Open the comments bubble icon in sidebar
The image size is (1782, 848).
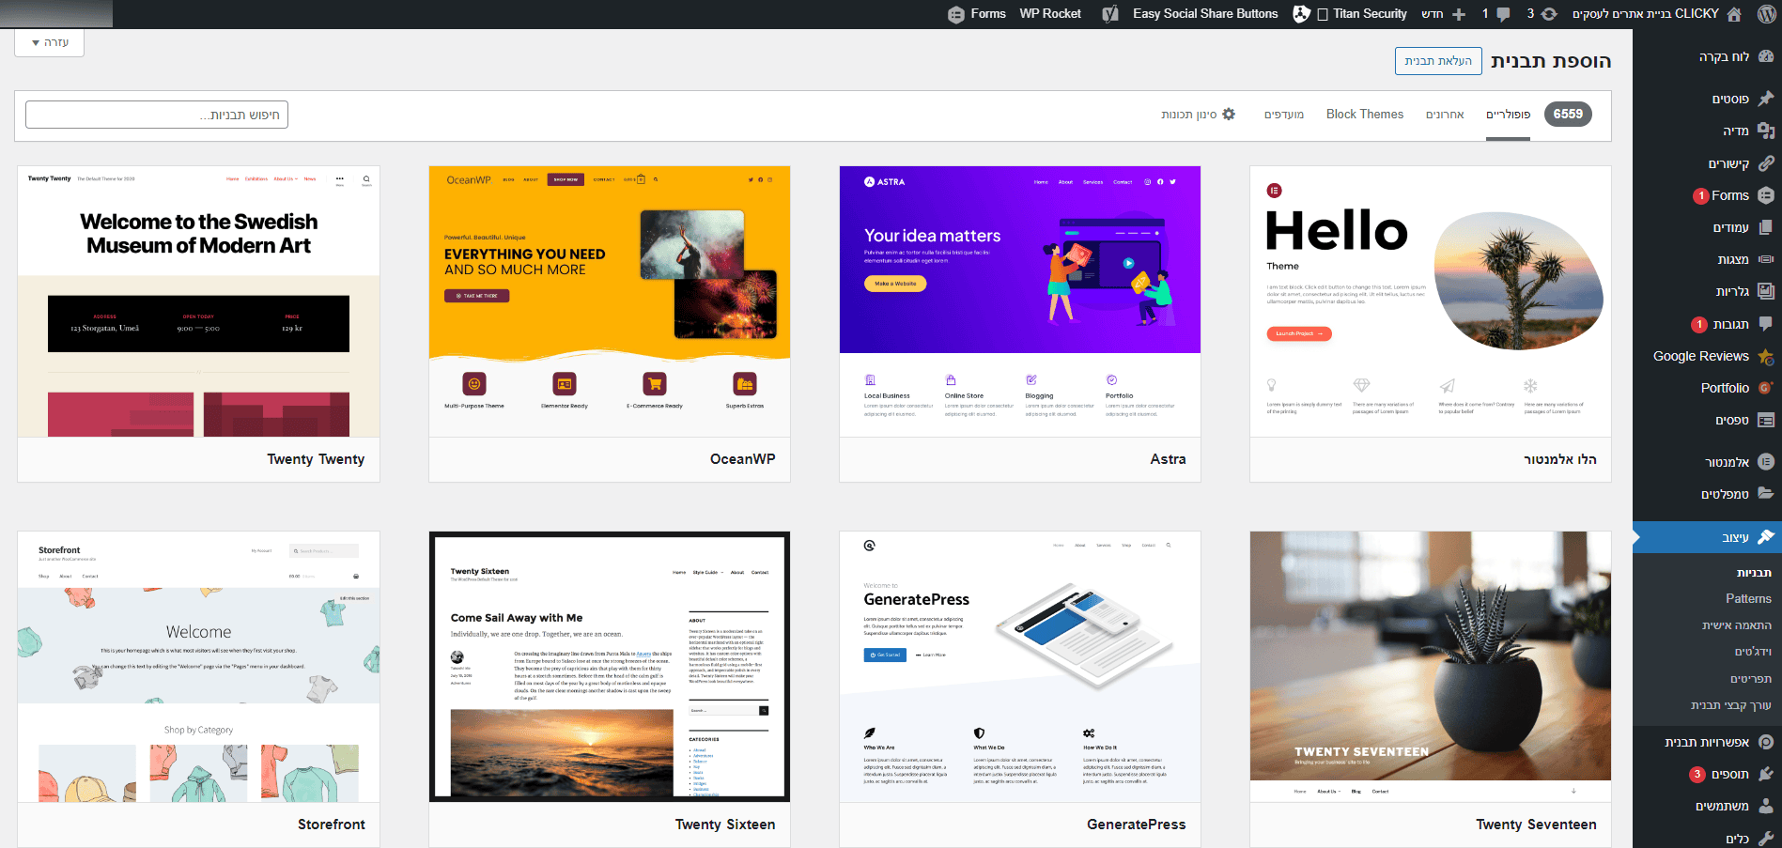[1766, 324]
